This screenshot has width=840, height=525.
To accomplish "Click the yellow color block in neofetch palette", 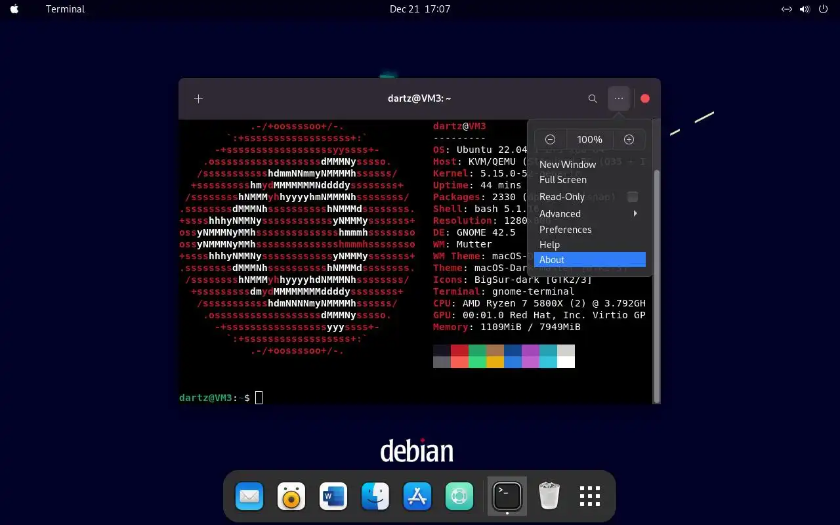I will (x=495, y=362).
